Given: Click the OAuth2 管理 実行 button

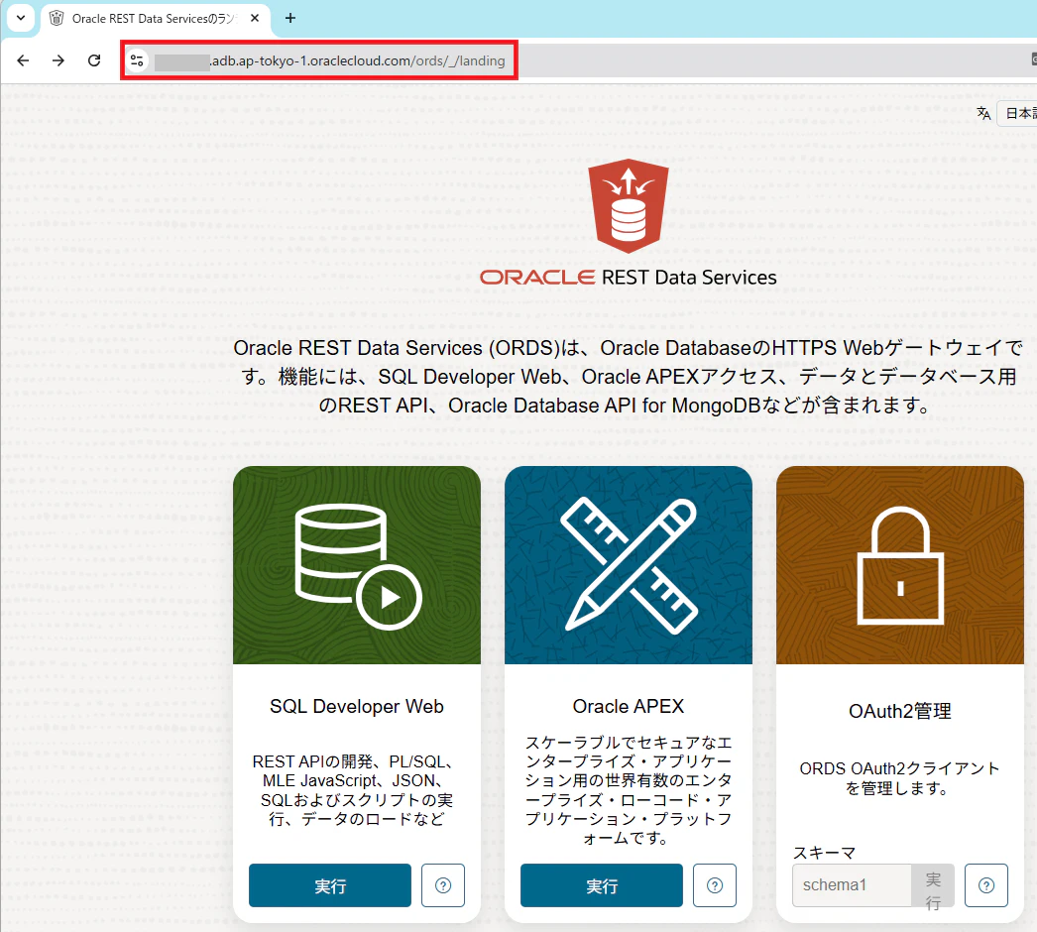Looking at the screenshot, I should coord(933,885).
